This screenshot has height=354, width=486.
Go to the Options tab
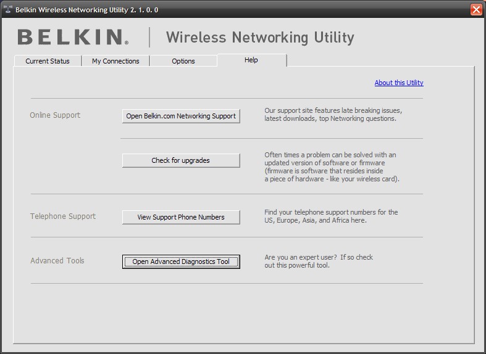tap(183, 61)
